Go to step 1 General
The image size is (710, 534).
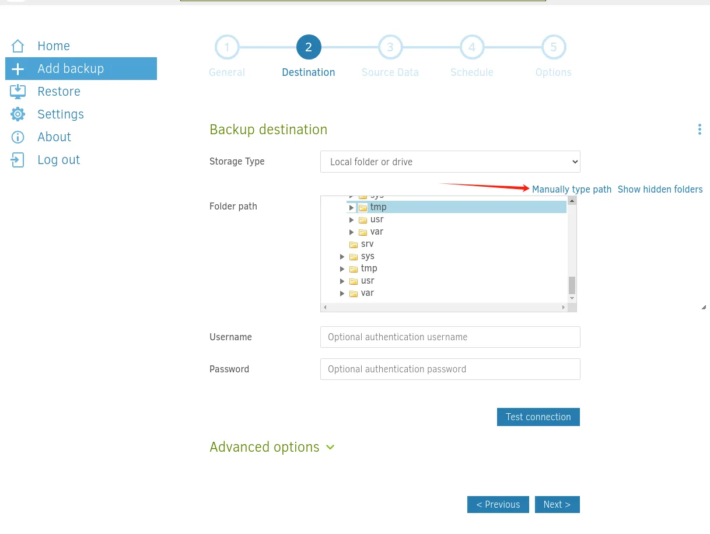tap(227, 48)
